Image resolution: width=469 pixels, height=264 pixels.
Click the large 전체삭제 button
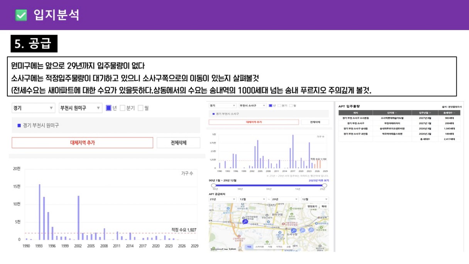click(x=179, y=142)
